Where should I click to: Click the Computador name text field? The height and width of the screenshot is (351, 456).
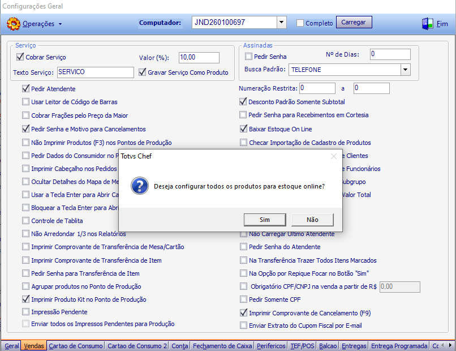tap(234, 23)
